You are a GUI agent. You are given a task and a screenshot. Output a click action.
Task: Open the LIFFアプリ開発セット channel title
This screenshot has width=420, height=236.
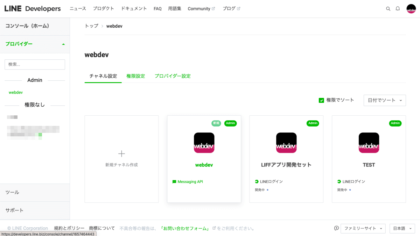point(286,165)
